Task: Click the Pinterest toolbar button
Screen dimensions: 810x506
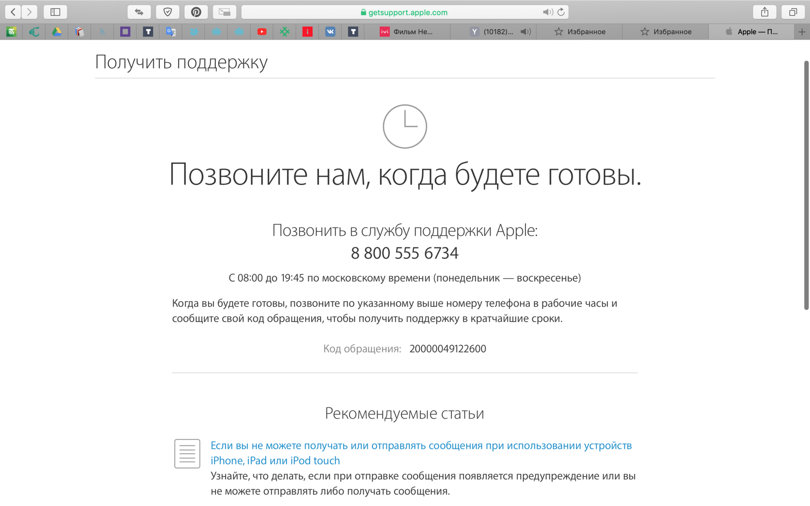Action: coord(196,12)
